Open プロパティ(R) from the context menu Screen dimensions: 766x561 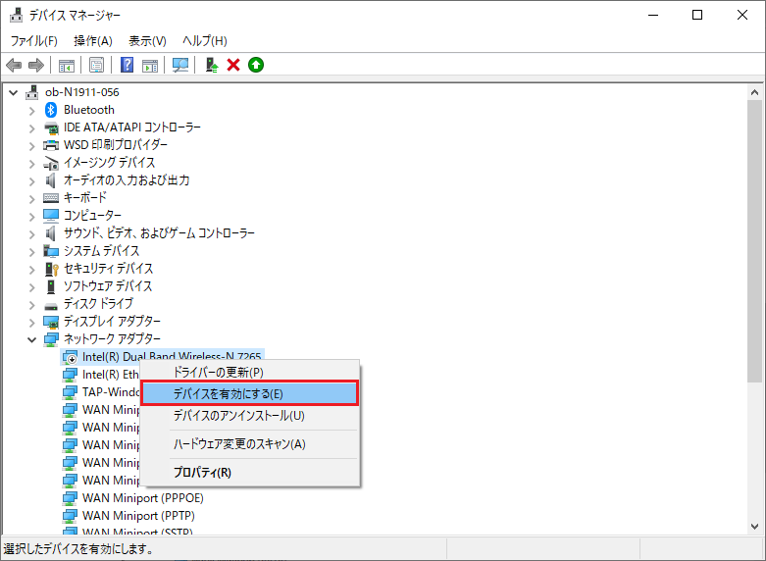[x=202, y=472]
